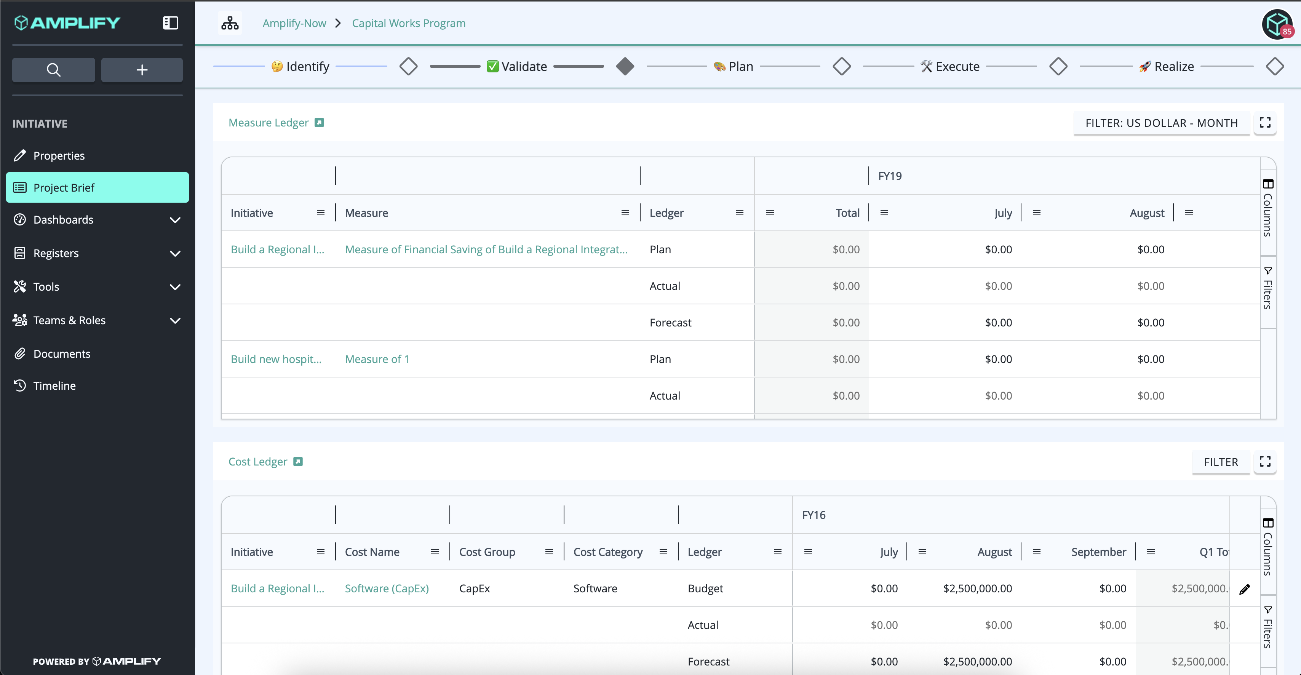This screenshot has height=675, width=1301.
Task: Toggle milestone diamond after Identify
Action: point(409,66)
